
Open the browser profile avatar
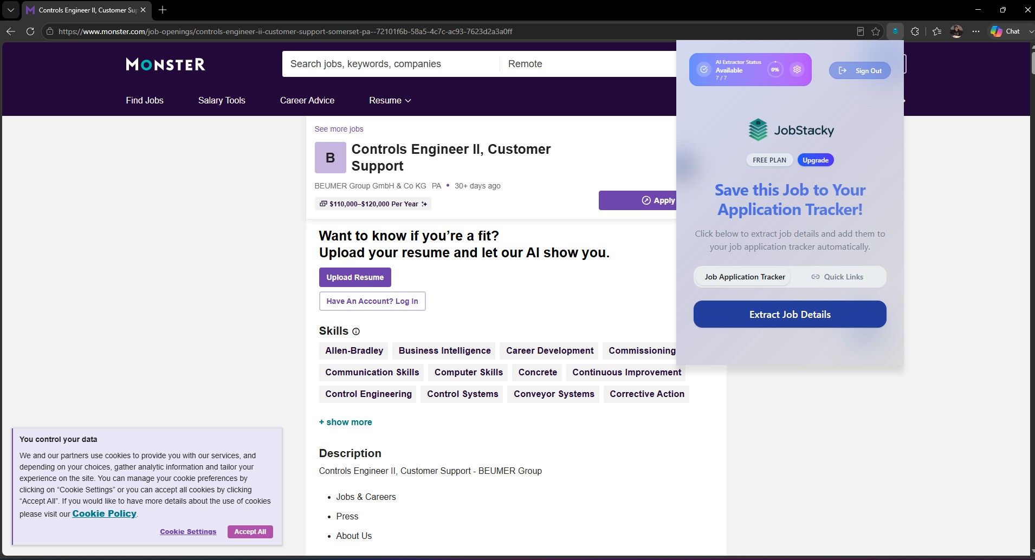[956, 31]
